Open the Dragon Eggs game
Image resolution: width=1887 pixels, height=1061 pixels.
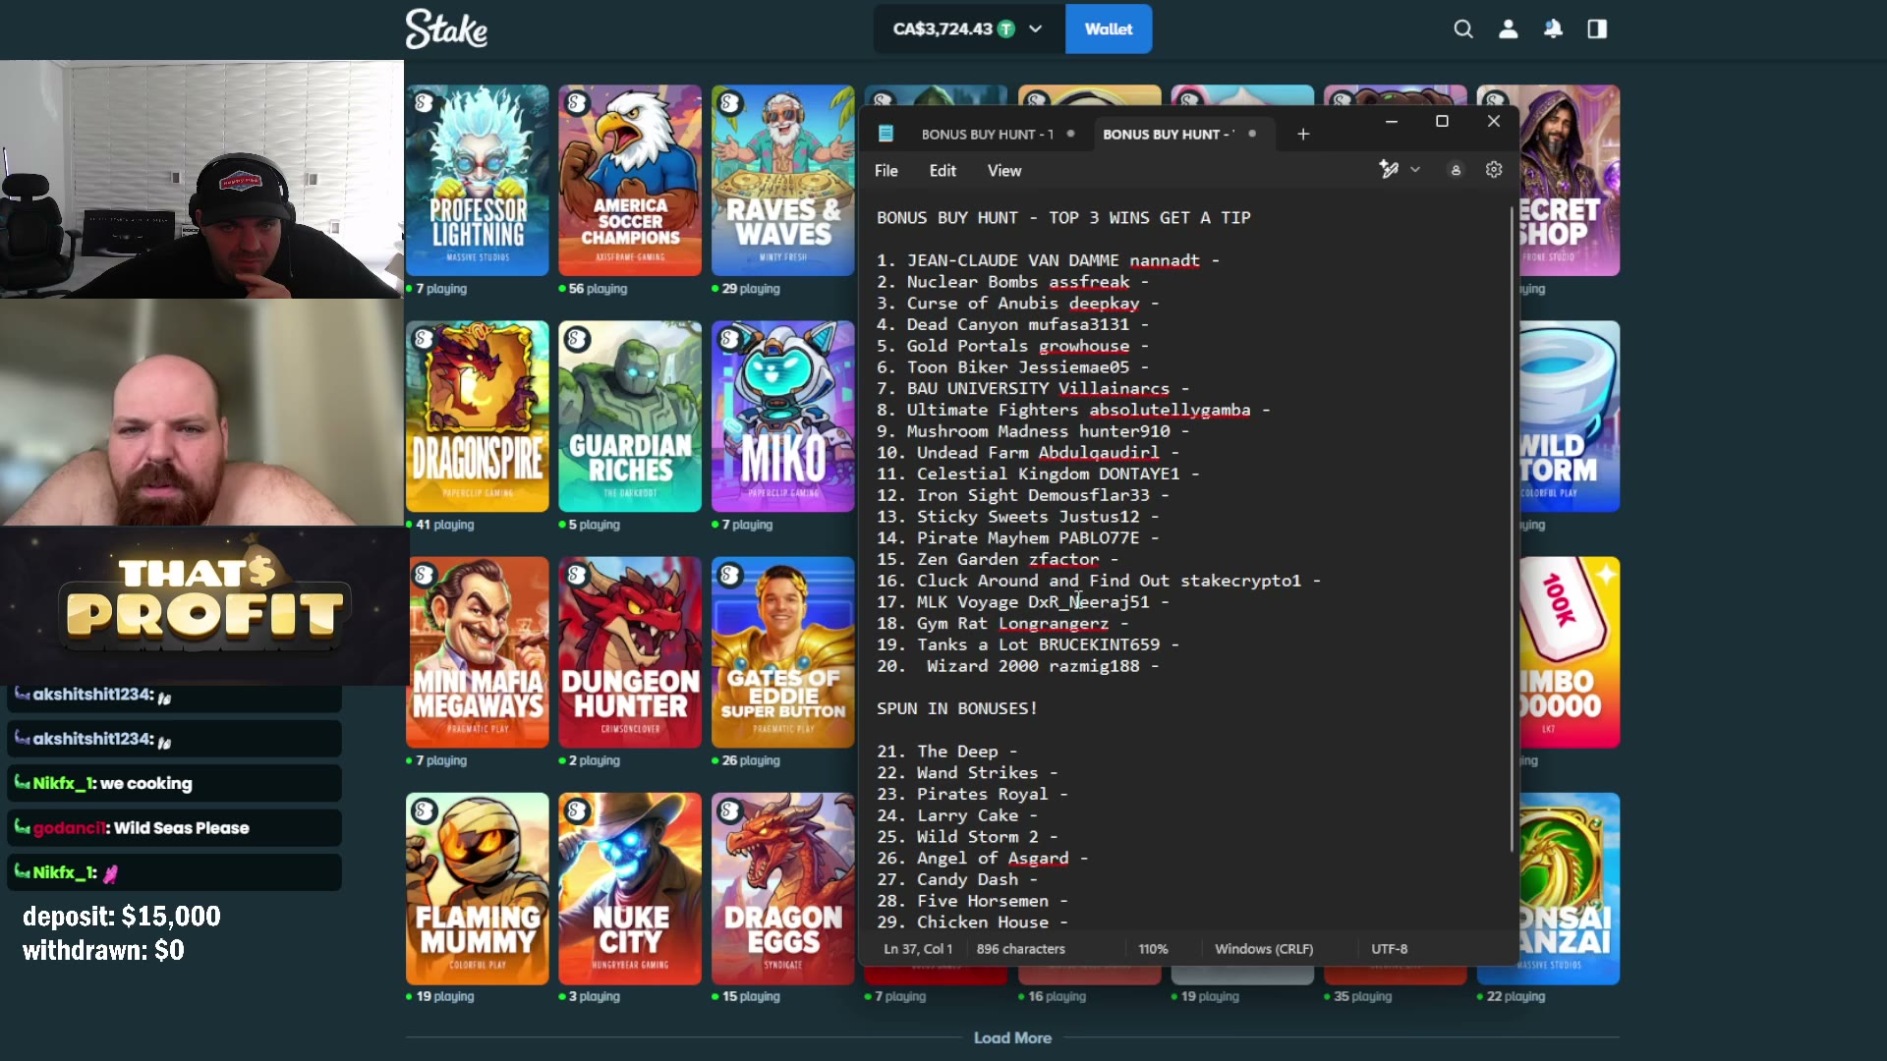[x=783, y=888]
